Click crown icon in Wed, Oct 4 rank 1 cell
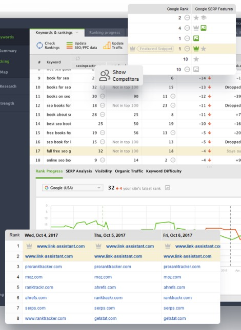This screenshot has height=330, width=241. [29, 246]
